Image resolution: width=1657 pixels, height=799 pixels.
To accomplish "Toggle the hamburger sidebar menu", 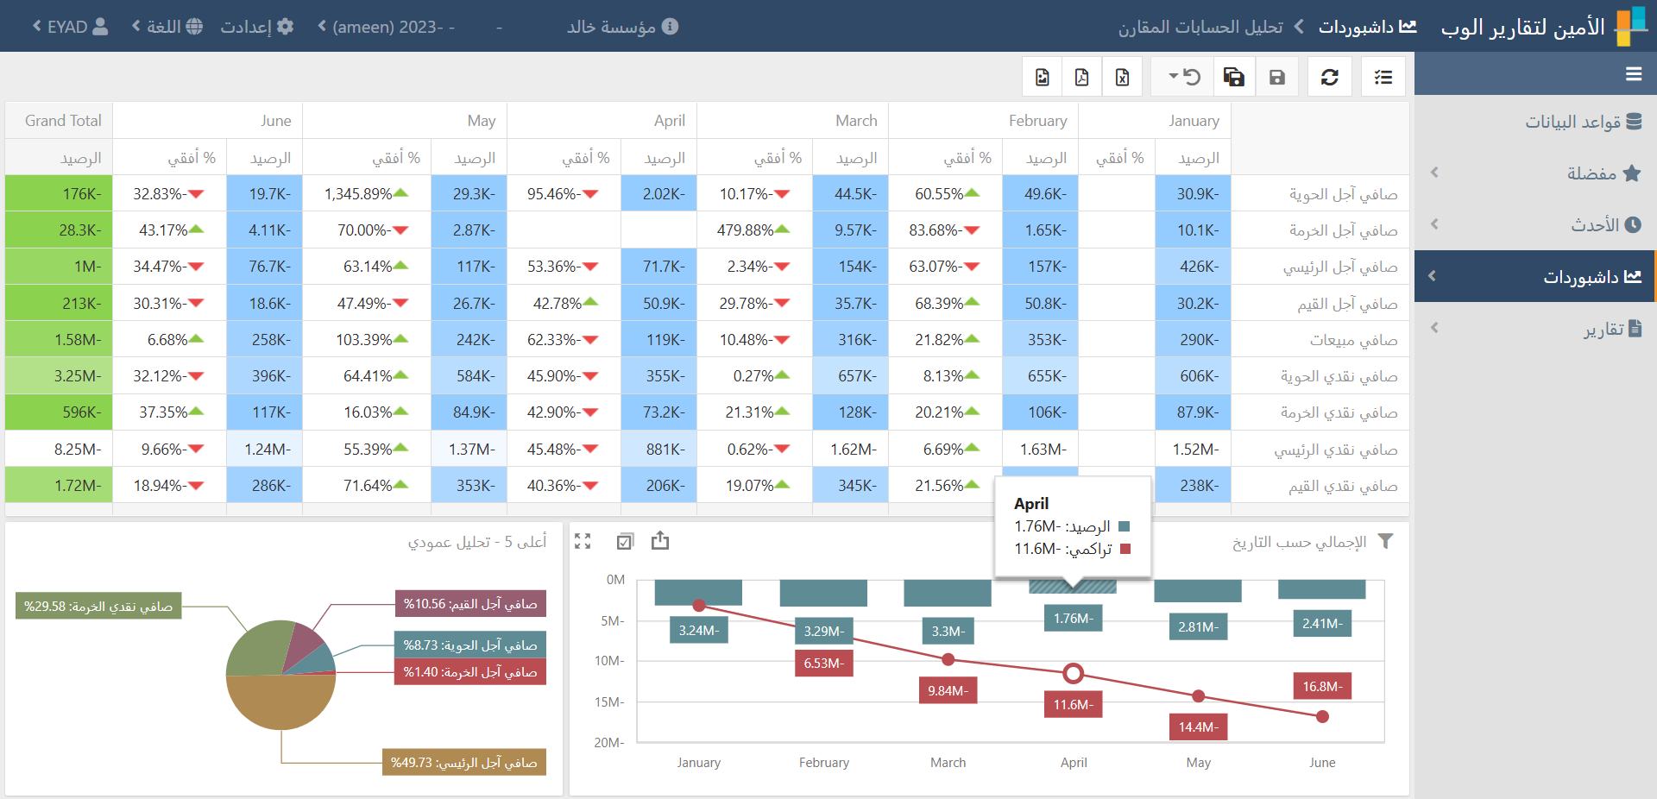I will click(x=1633, y=74).
